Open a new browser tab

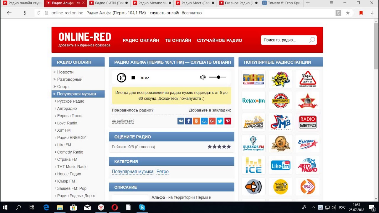pyautogui.click(x=308, y=3)
